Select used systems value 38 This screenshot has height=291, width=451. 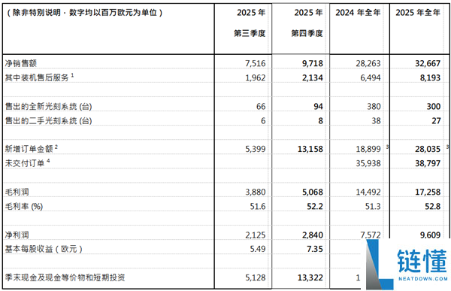point(377,120)
